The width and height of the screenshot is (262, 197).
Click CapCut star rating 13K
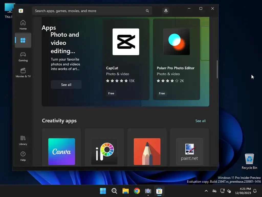120,81
